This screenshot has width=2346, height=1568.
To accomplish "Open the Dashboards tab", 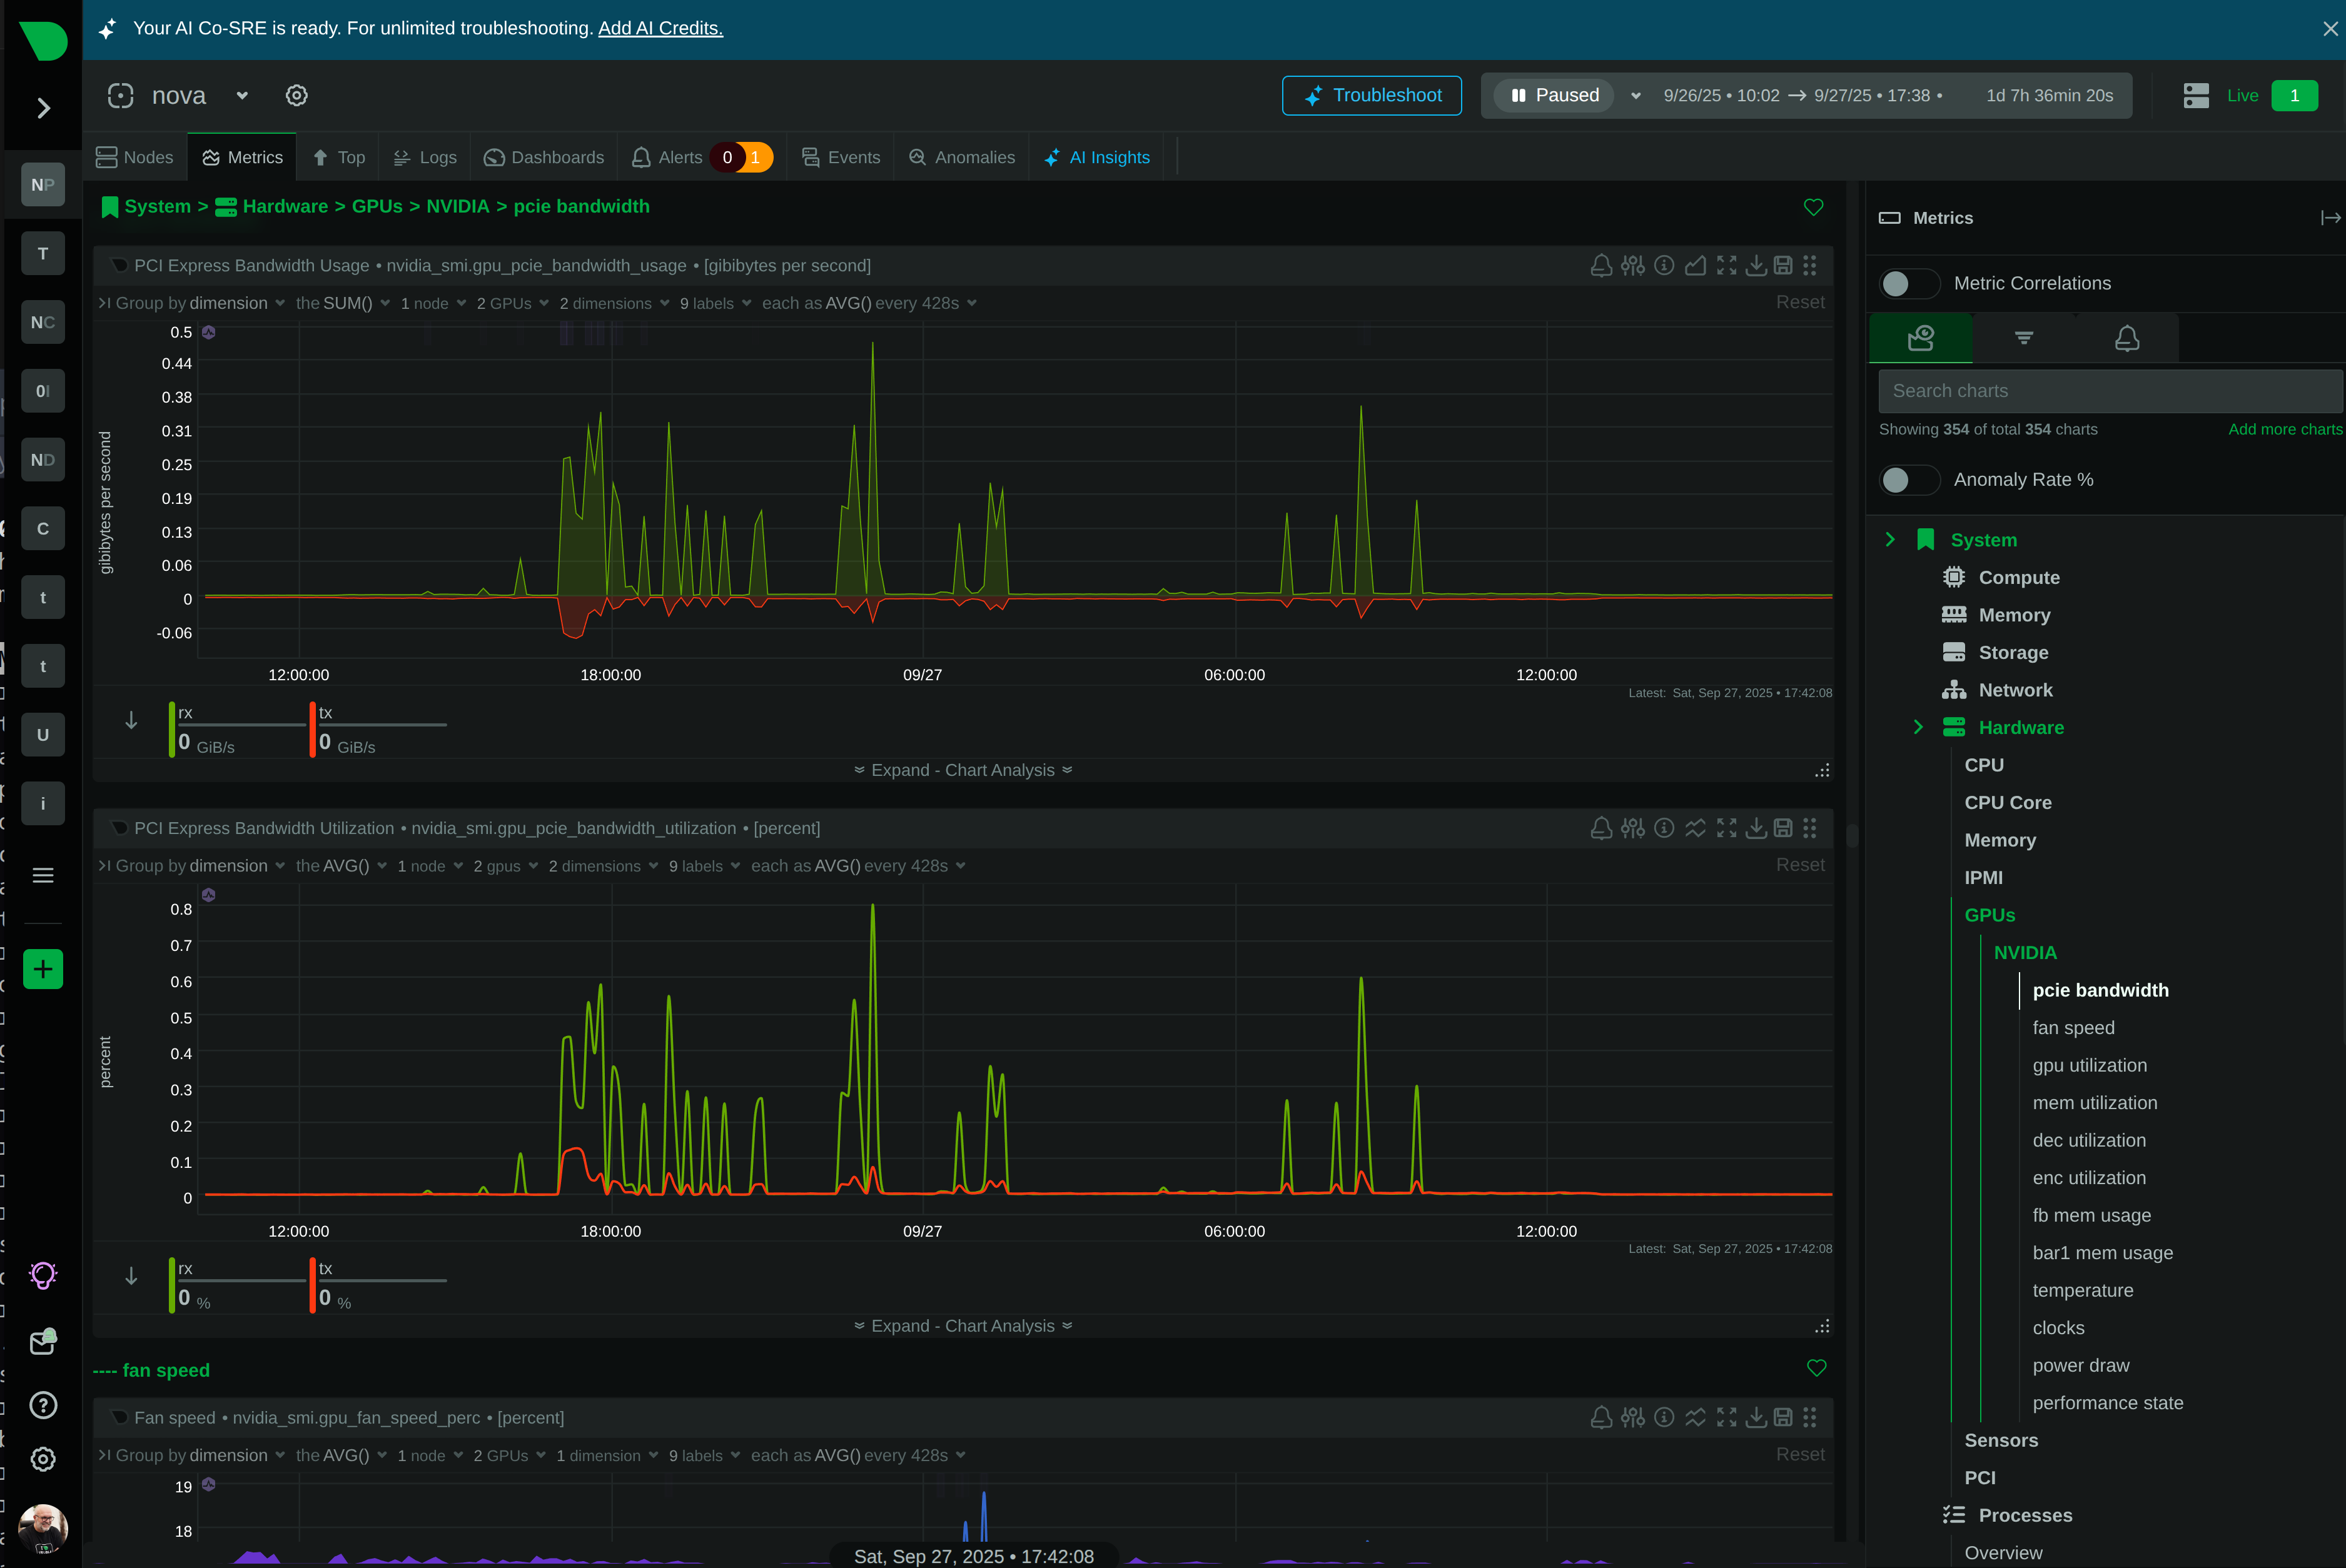I will point(544,157).
